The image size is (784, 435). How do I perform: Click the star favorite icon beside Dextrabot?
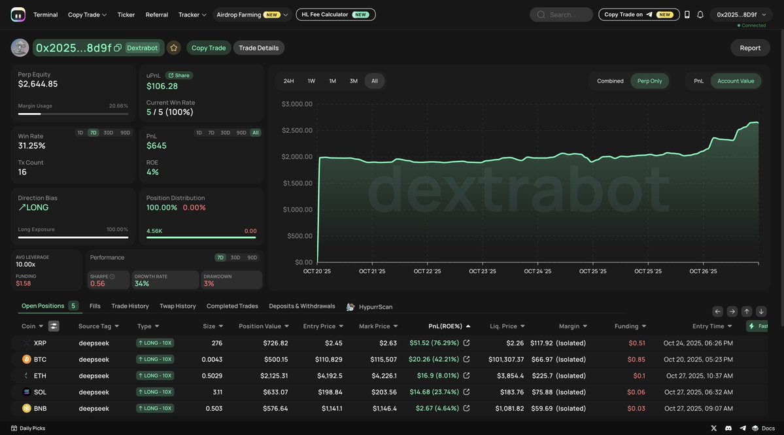(173, 48)
